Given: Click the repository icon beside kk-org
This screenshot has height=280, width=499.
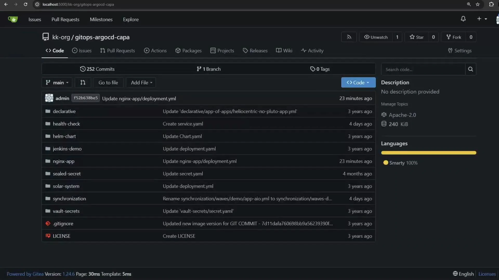Looking at the screenshot, I should (x=45, y=37).
